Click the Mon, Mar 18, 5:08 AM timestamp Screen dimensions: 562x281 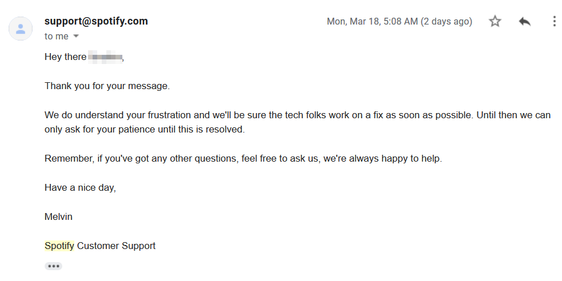click(372, 22)
